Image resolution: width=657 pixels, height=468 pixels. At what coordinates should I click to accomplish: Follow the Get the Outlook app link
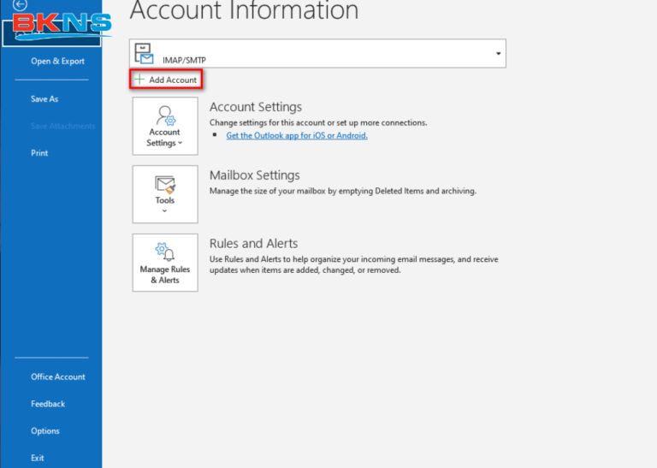(296, 135)
